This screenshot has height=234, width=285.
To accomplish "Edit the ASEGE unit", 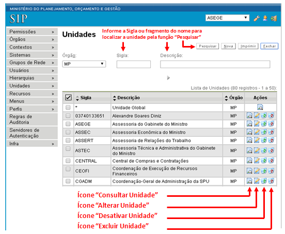I will (x=257, y=124).
